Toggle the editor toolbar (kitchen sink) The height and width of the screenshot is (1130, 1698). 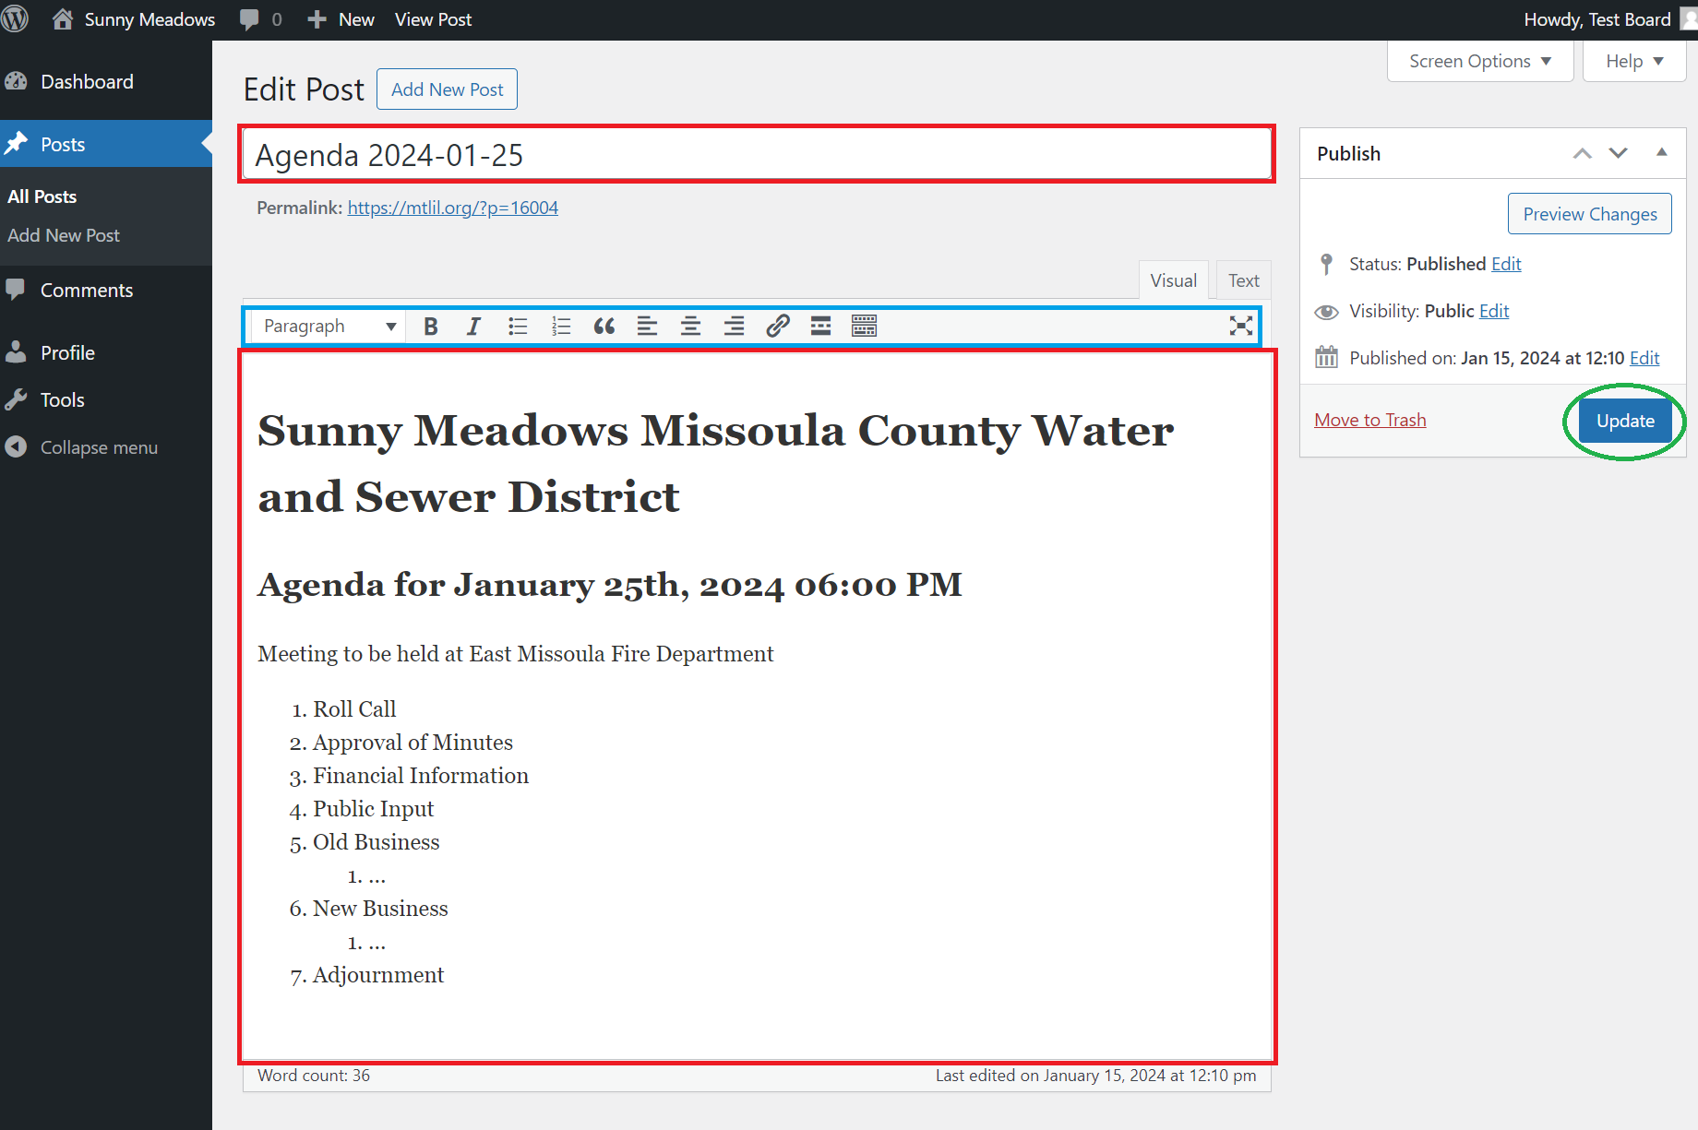(x=864, y=326)
